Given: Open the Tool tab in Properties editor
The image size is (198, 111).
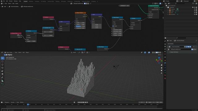Looking at the screenshot, I should click(165, 41).
